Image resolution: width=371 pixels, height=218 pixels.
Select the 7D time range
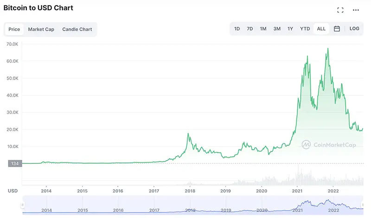click(x=249, y=29)
